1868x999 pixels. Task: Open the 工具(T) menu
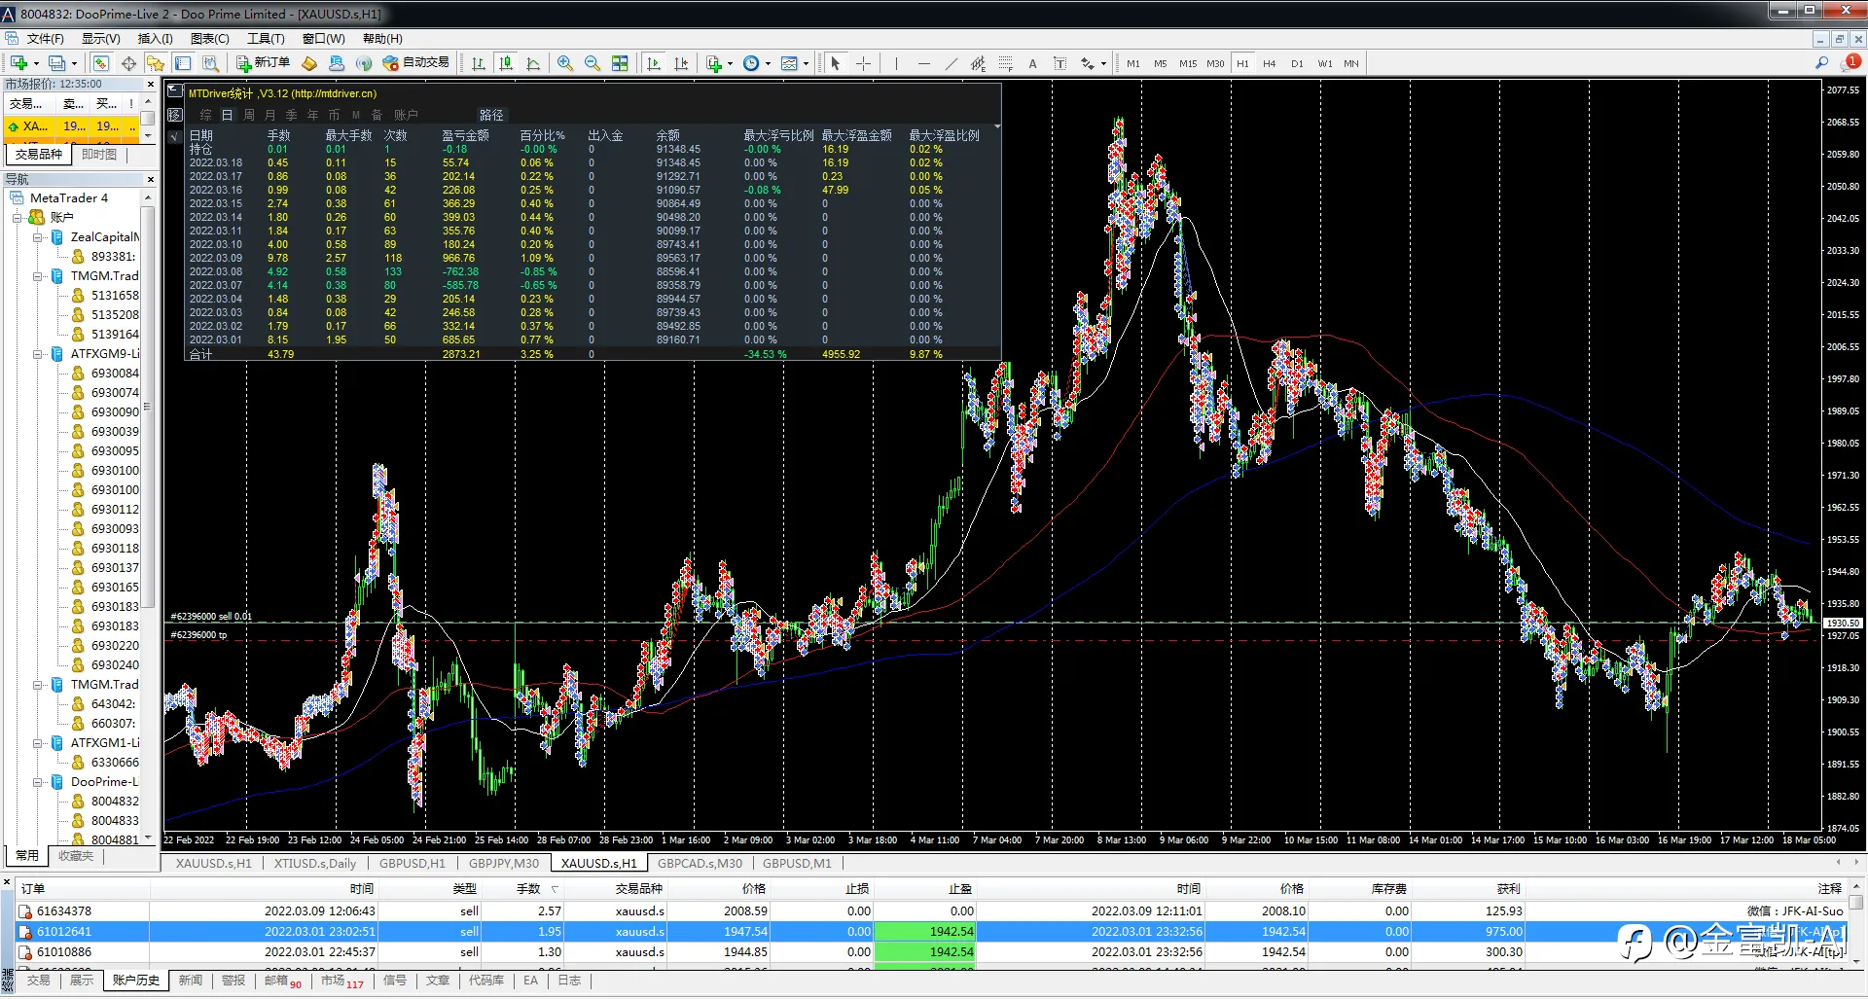(x=266, y=39)
